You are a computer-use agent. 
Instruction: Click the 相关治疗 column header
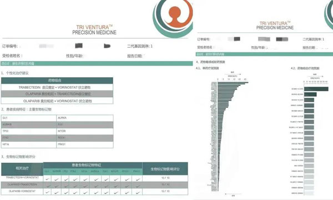(22, 168)
